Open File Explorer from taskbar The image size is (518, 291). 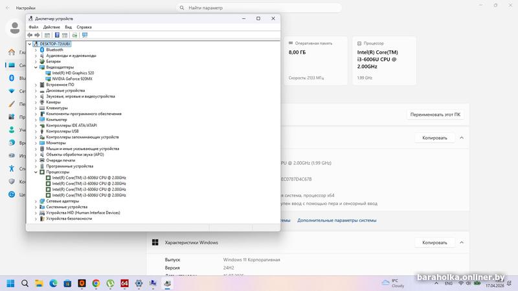(x=39, y=283)
